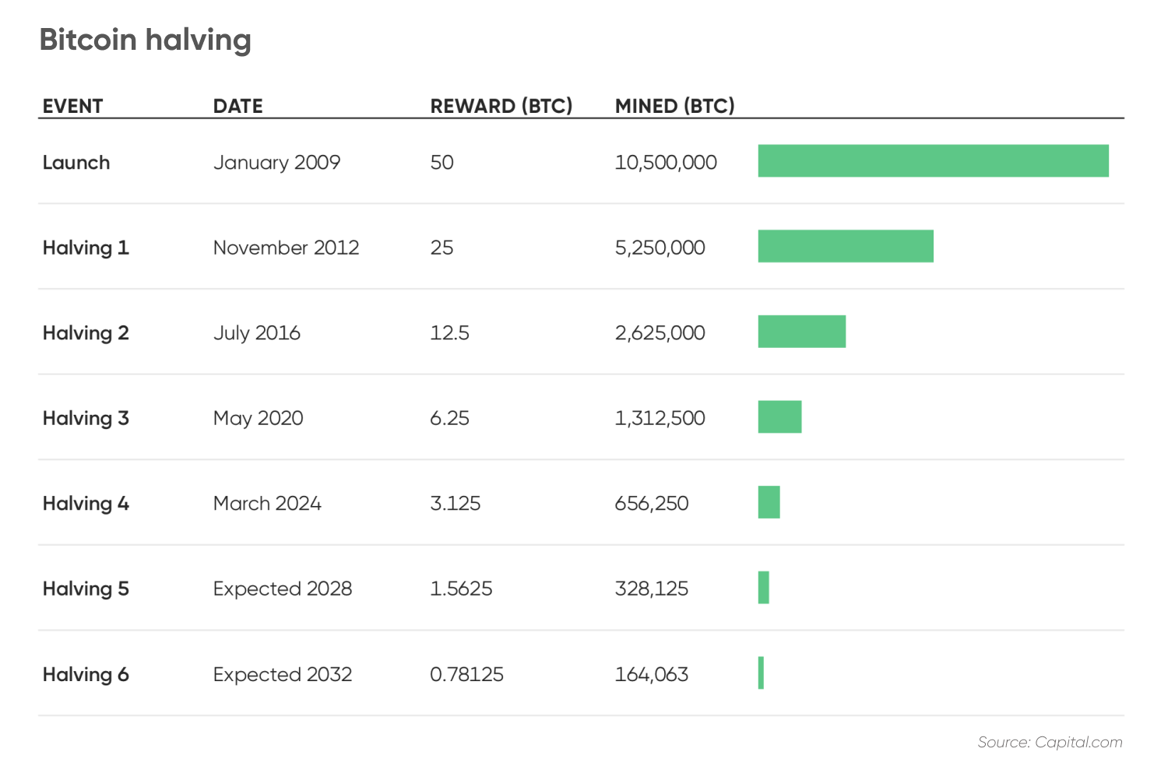Viewport: 1168px width, 780px height.
Task: Click the reward value 50
Action: pyautogui.click(x=442, y=162)
